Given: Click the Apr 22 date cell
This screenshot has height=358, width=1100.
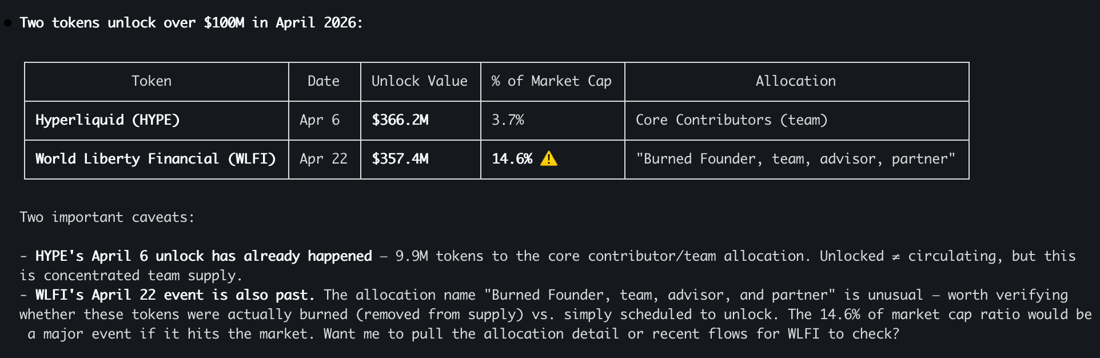Looking at the screenshot, I should click(324, 159).
